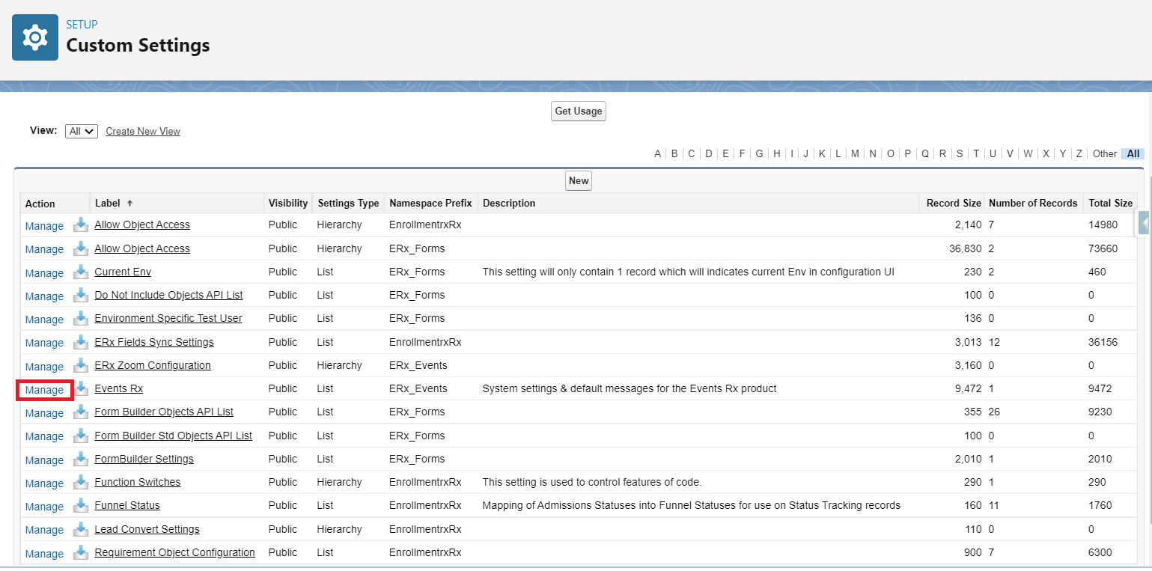This screenshot has width=1152, height=571.
Task: Open the View dropdown showing All
Action: (82, 131)
